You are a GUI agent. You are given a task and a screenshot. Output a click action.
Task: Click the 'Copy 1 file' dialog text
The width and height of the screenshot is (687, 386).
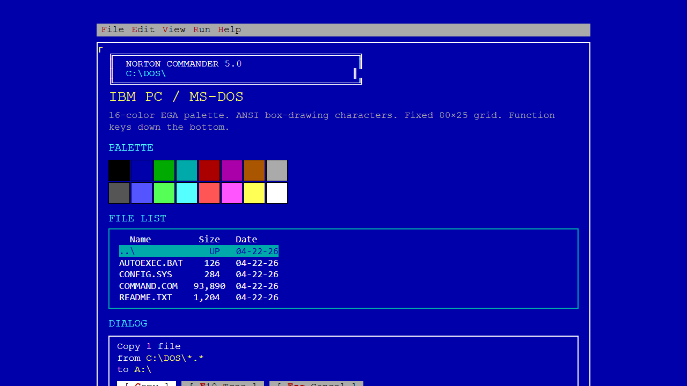pyautogui.click(x=149, y=347)
